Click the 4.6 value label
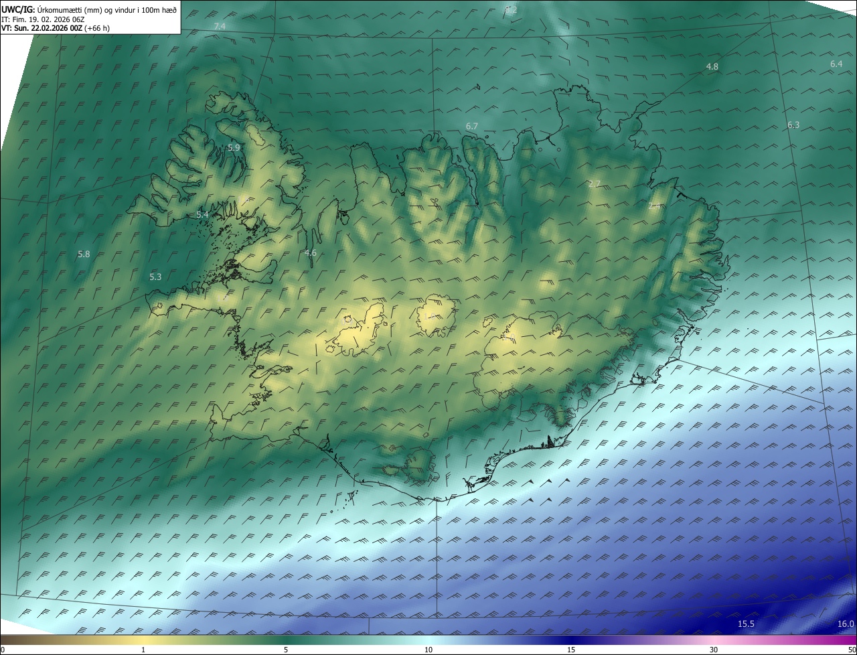Image resolution: width=857 pixels, height=655 pixels. pyautogui.click(x=310, y=253)
